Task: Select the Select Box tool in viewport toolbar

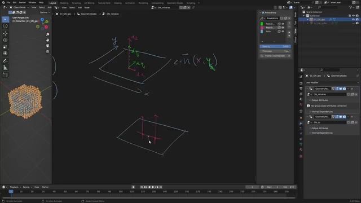Action: (5, 19)
